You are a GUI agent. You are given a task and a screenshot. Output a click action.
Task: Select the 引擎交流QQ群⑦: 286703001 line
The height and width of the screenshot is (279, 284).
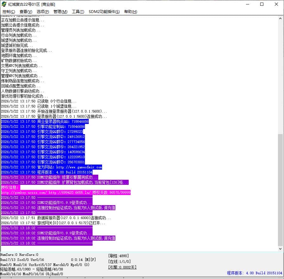click(x=43, y=162)
